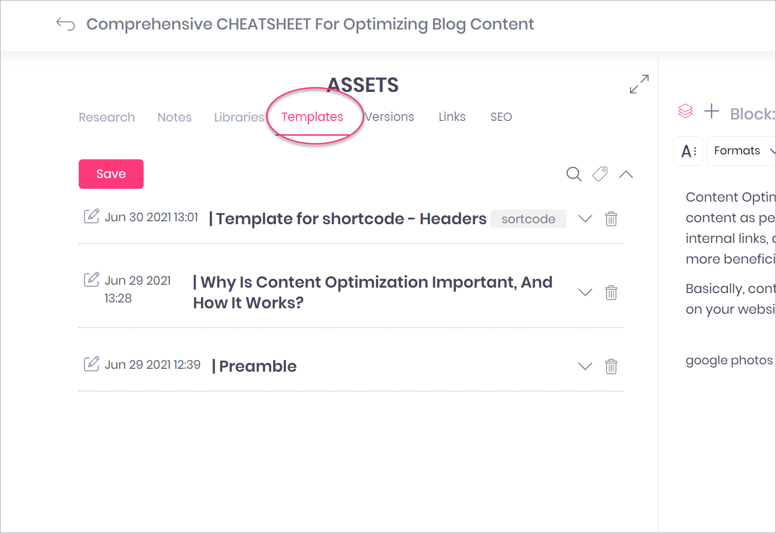Delete the Why Is Content Optimization template
Image resolution: width=776 pixels, height=533 pixels.
pyautogui.click(x=611, y=292)
